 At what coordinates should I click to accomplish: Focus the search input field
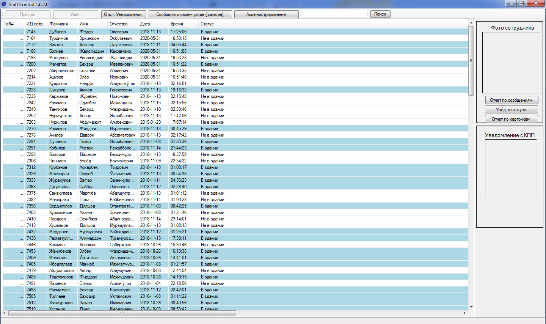(x=334, y=14)
